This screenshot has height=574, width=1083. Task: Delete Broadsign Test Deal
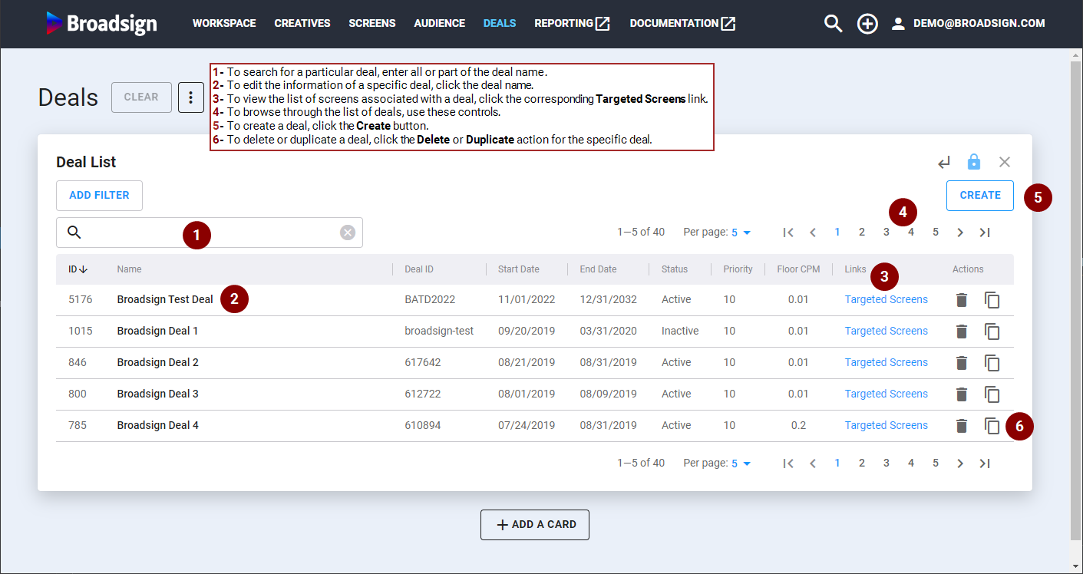962,300
